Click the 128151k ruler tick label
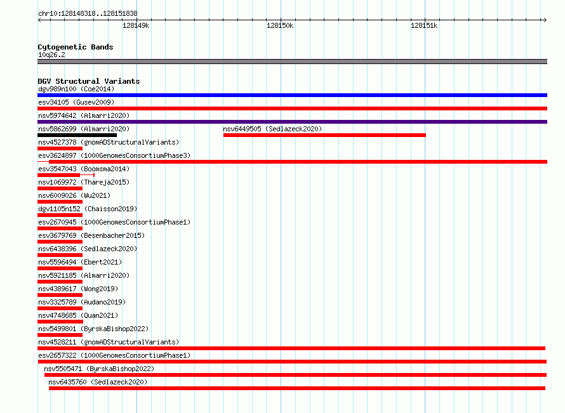Image resolution: width=565 pixels, height=413 pixels. (424, 25)
